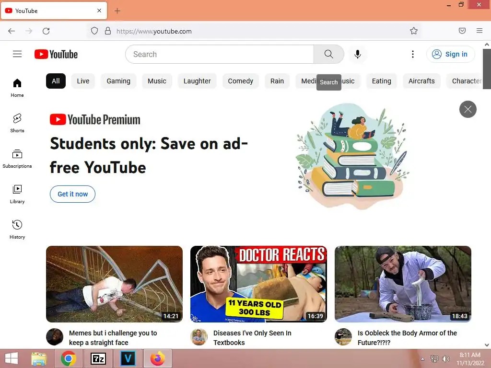Select the Rain filter chip
The height and width of the screenshot is (368, 491).
[277, 81]
